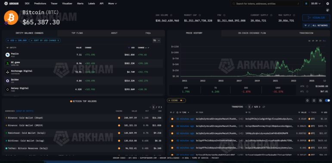Click the bookmark icon above transfers
Viewport: 332px width, 163px height.
click(x=314, y=100)
